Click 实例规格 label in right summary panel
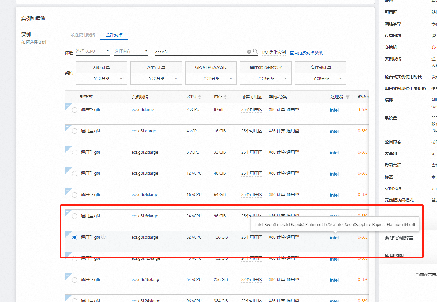437x302 pixels. (393, 59)
